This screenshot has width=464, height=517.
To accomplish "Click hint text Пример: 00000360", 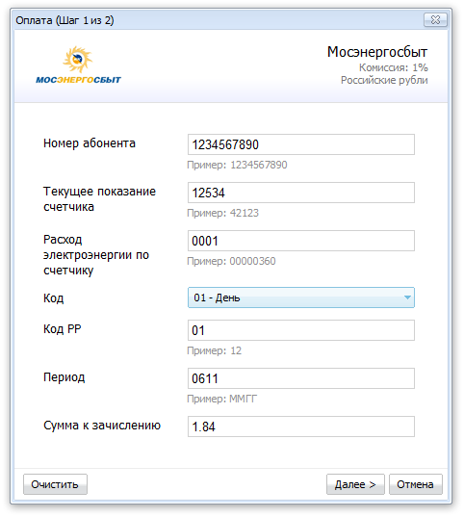I will (x=231, y=261).
